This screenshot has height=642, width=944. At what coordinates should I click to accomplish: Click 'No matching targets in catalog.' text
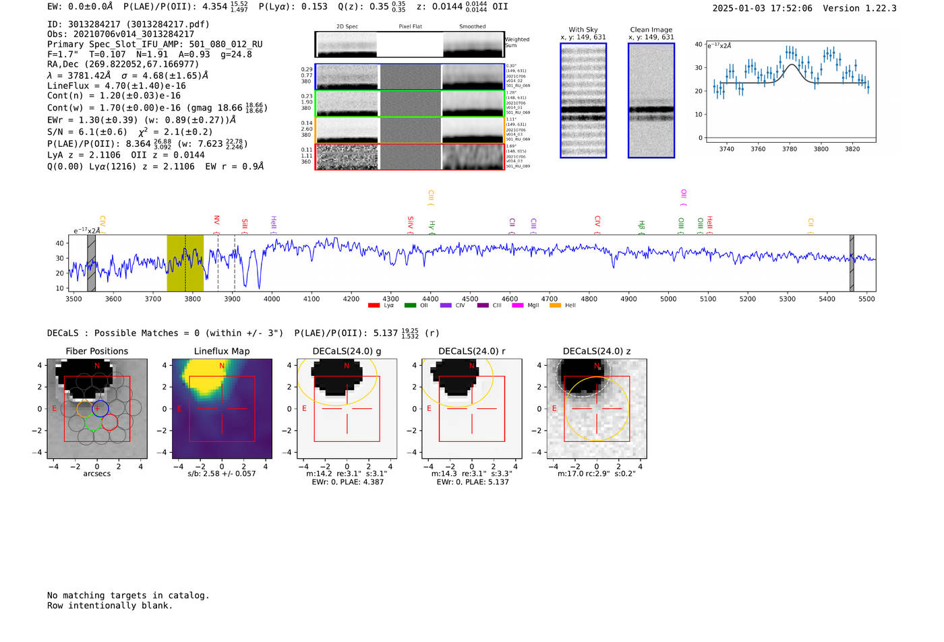tap(128, 596)
